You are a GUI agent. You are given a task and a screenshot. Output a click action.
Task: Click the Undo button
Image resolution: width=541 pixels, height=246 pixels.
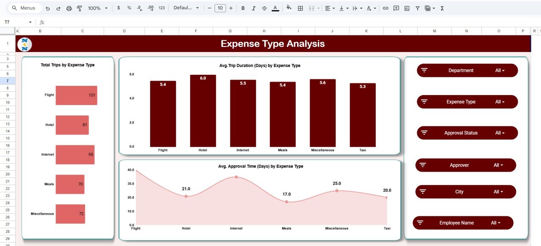coord(48,8)
